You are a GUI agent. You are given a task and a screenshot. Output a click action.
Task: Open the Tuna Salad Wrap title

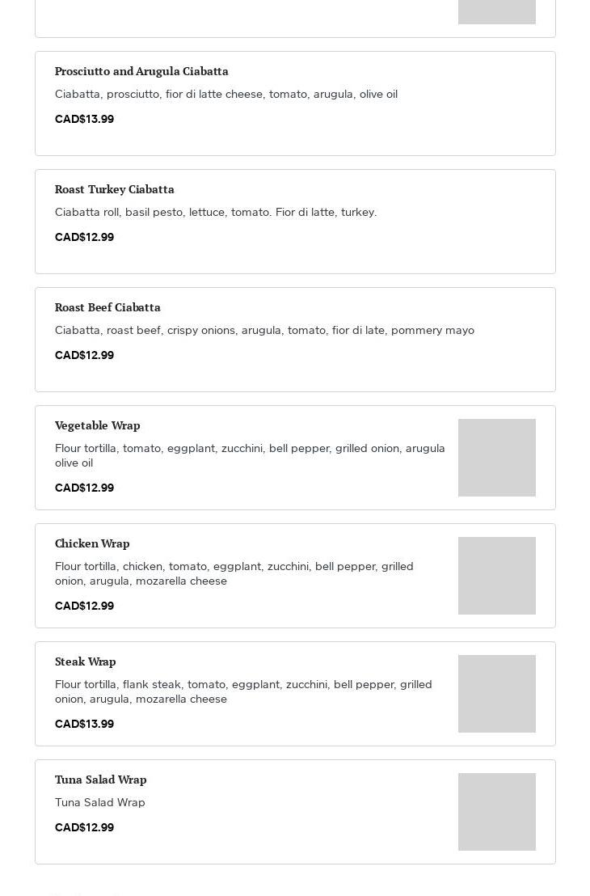click(x=101, y=780)
